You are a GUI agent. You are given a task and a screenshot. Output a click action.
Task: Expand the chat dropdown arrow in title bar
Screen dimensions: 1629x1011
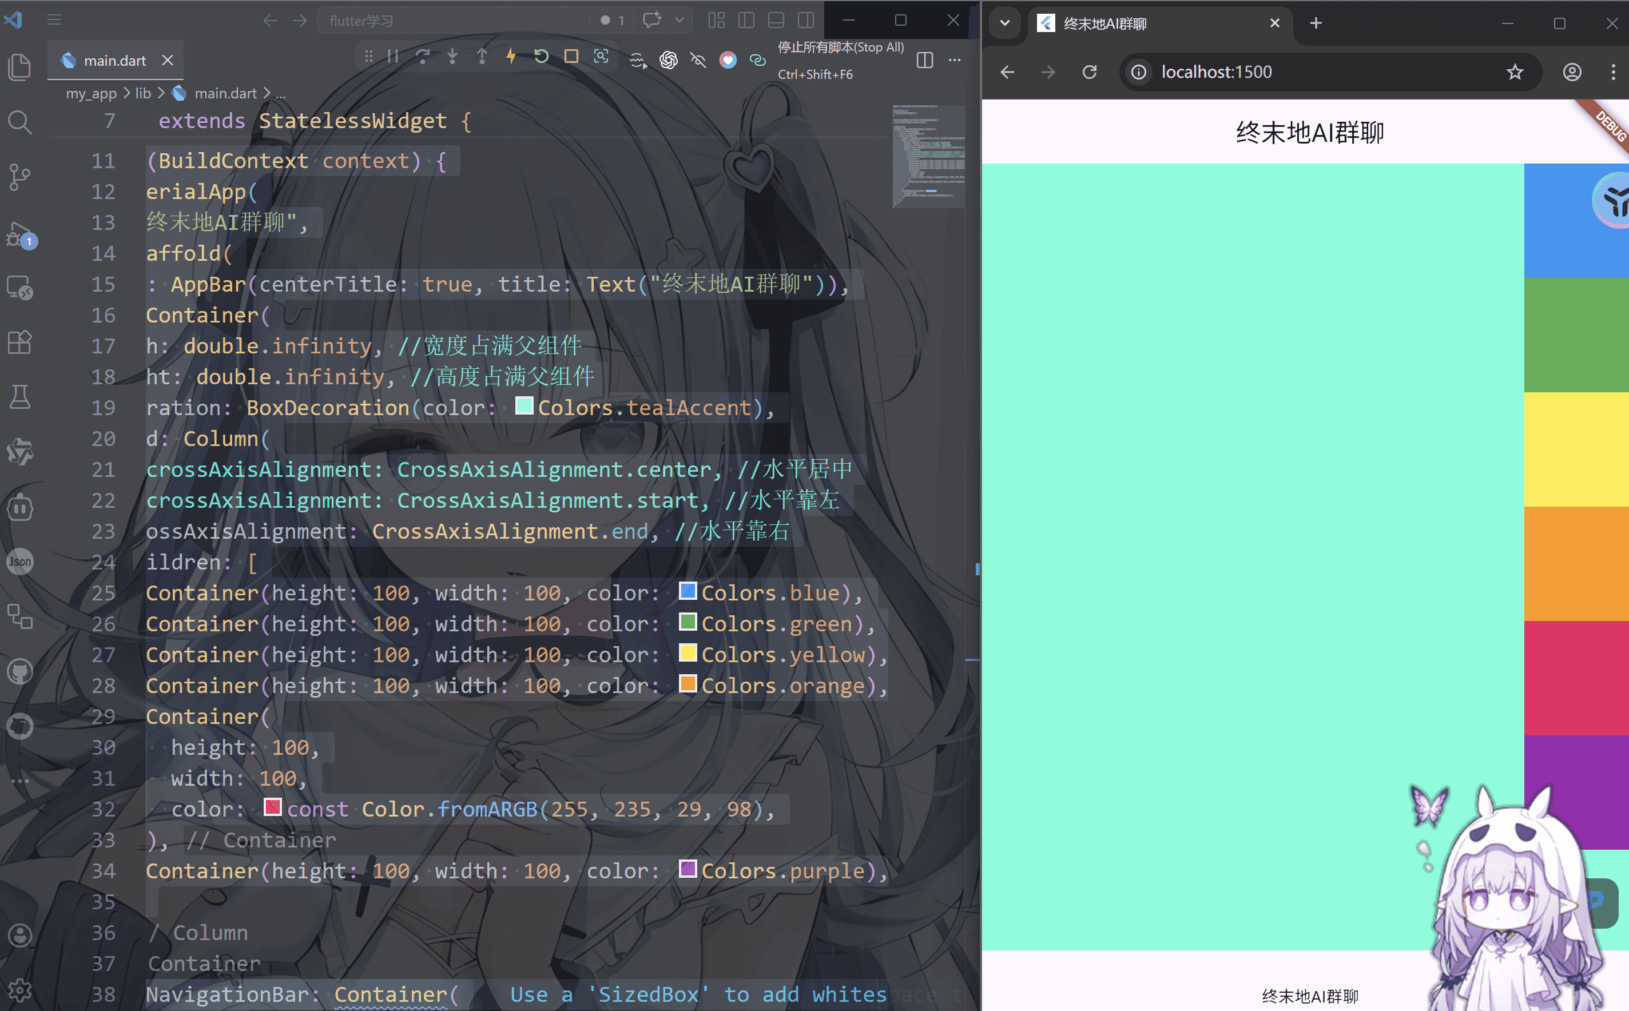680,20
